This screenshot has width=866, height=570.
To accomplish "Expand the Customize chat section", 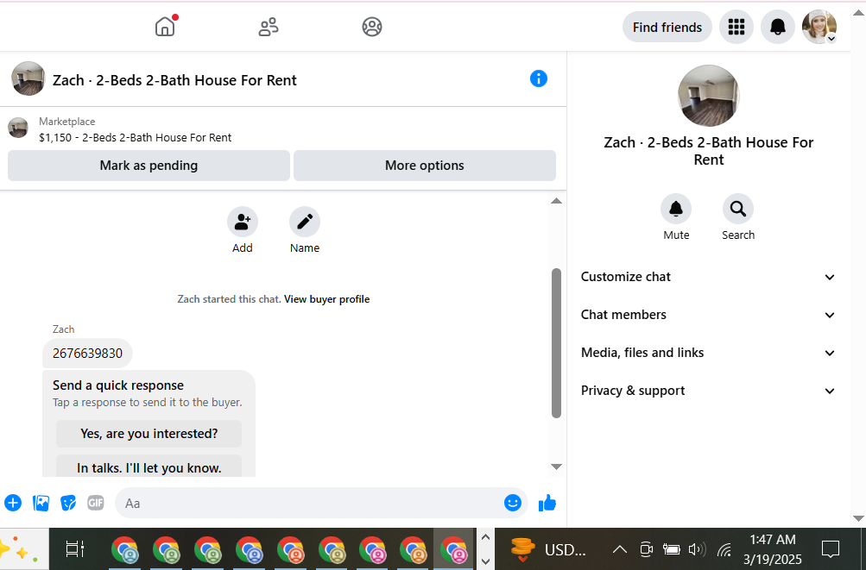I will pyautogui.click(x=709, y=277).
